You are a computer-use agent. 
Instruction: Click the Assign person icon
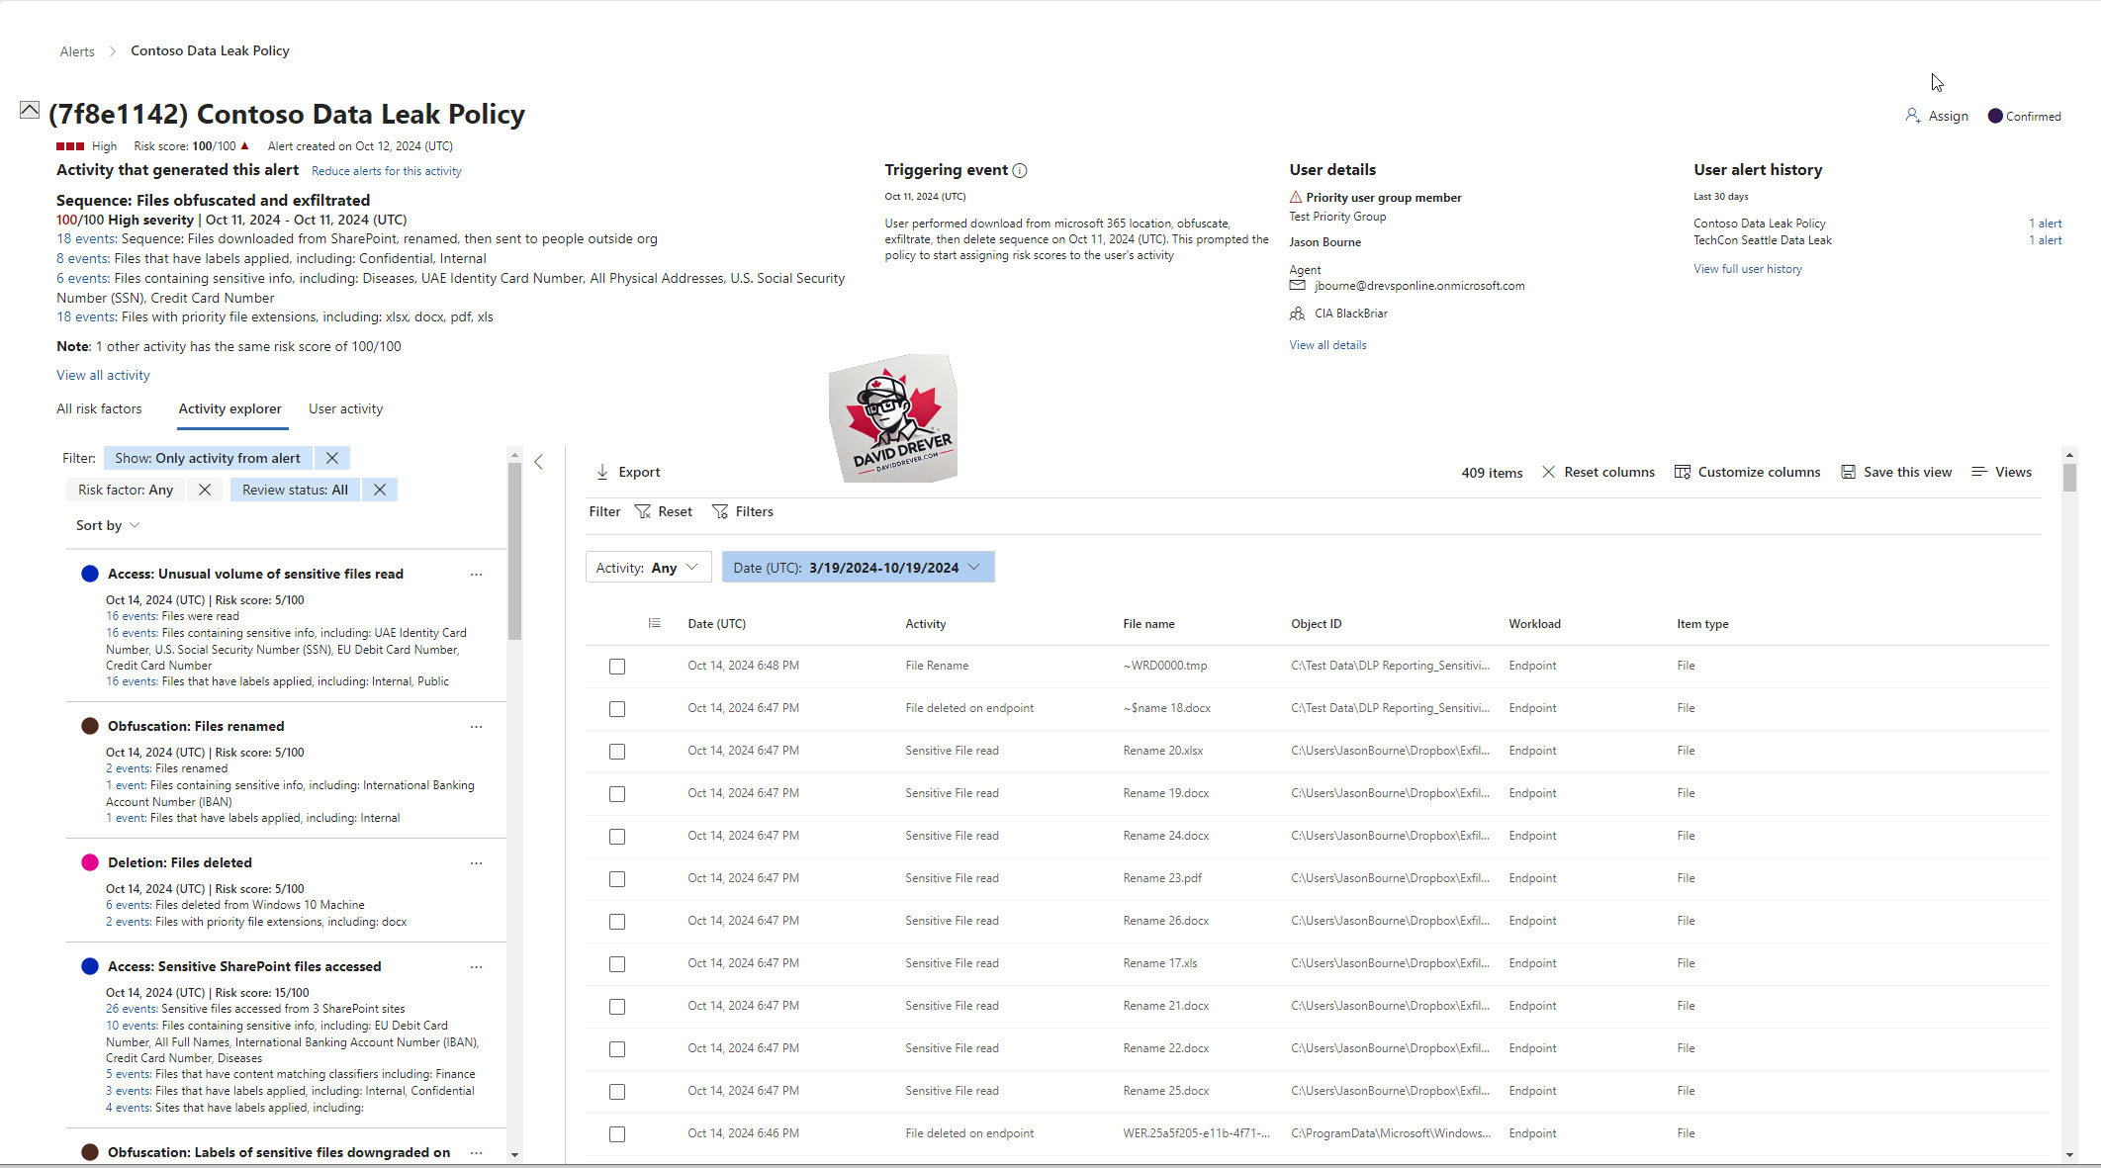1912,116
